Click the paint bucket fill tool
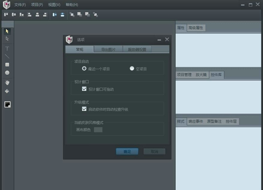263x190 pixels. [7, 91]
